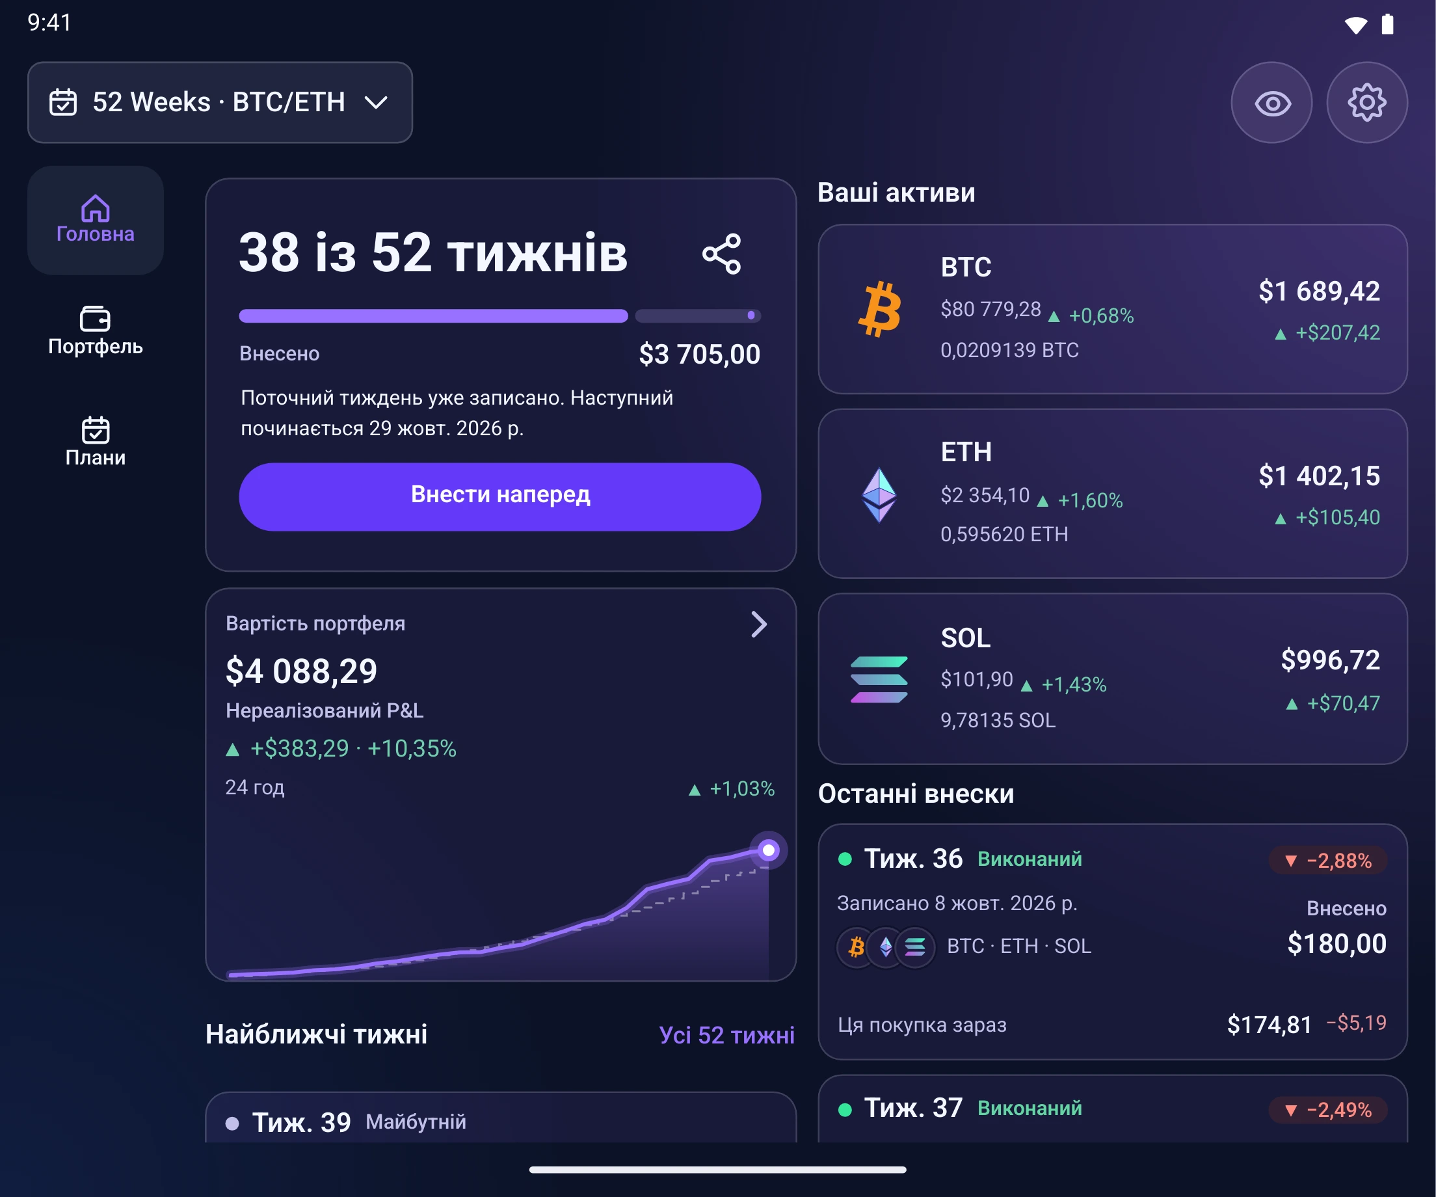Click the −2,88% badge on Тиж. 36
The height and width of the screenshot is (1197, 1436).
click(1328, 861)
